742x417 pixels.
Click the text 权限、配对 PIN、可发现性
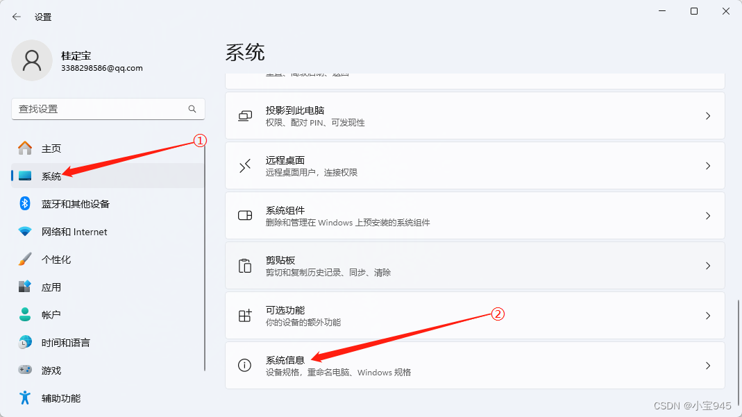pyautogui.click(x=315, y=123)
